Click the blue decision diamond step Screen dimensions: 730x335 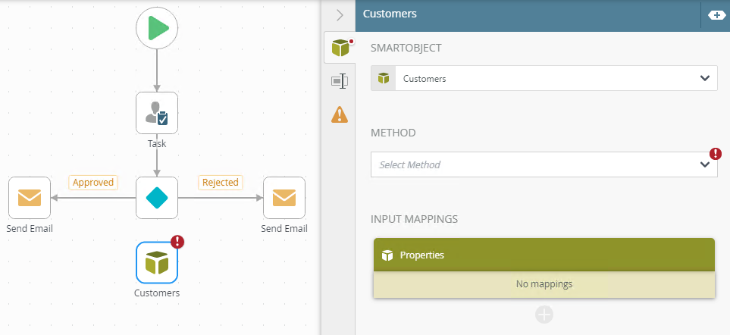(x=157, y=198)
